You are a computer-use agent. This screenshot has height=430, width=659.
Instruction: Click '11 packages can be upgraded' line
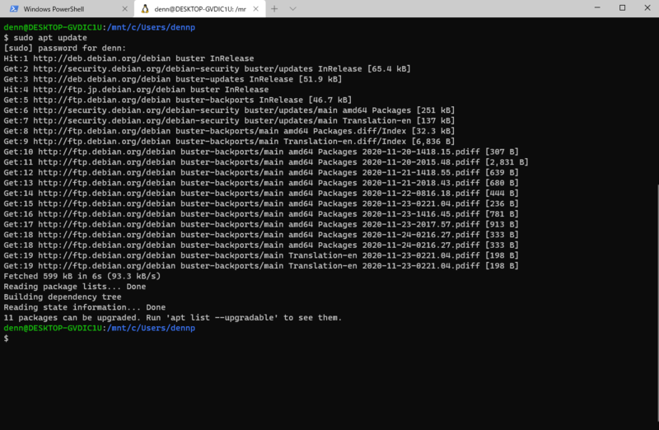pos(173,318)
